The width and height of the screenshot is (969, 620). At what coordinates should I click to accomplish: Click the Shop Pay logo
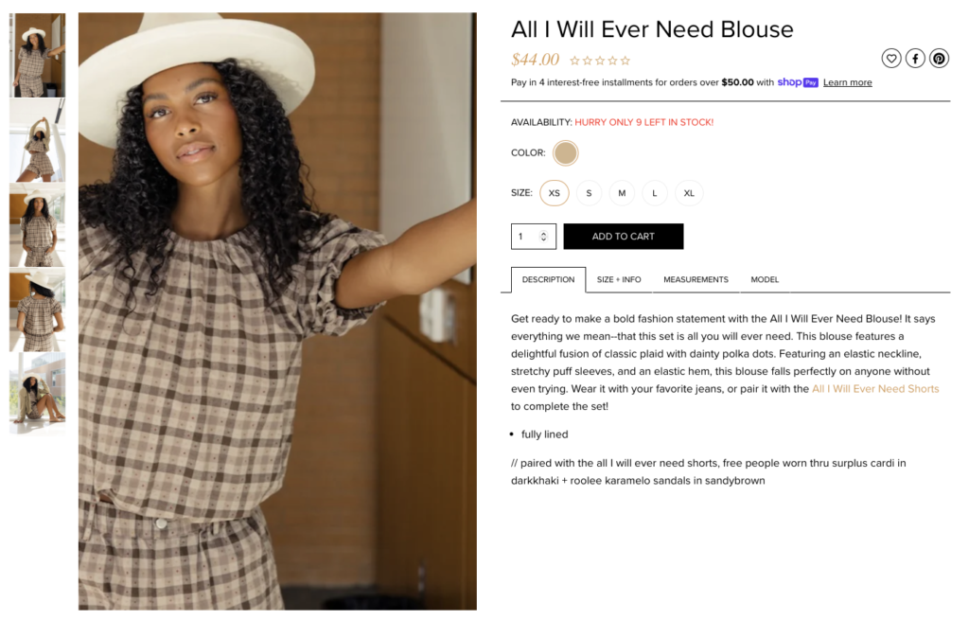(797, 82)
